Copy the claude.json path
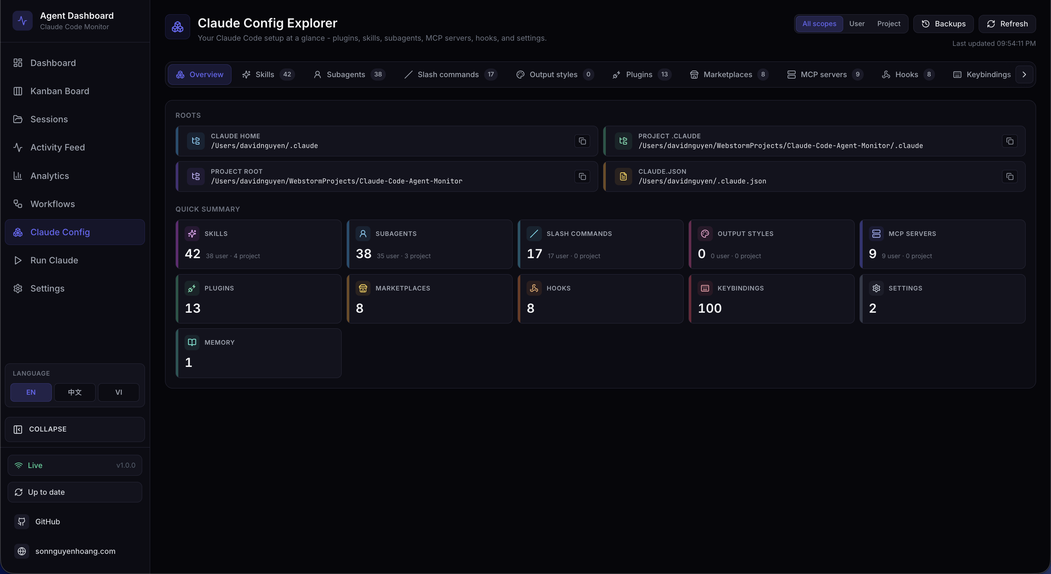Image resolution: width=1051 pixels, height=574 pixels. tap(1010, 177)
